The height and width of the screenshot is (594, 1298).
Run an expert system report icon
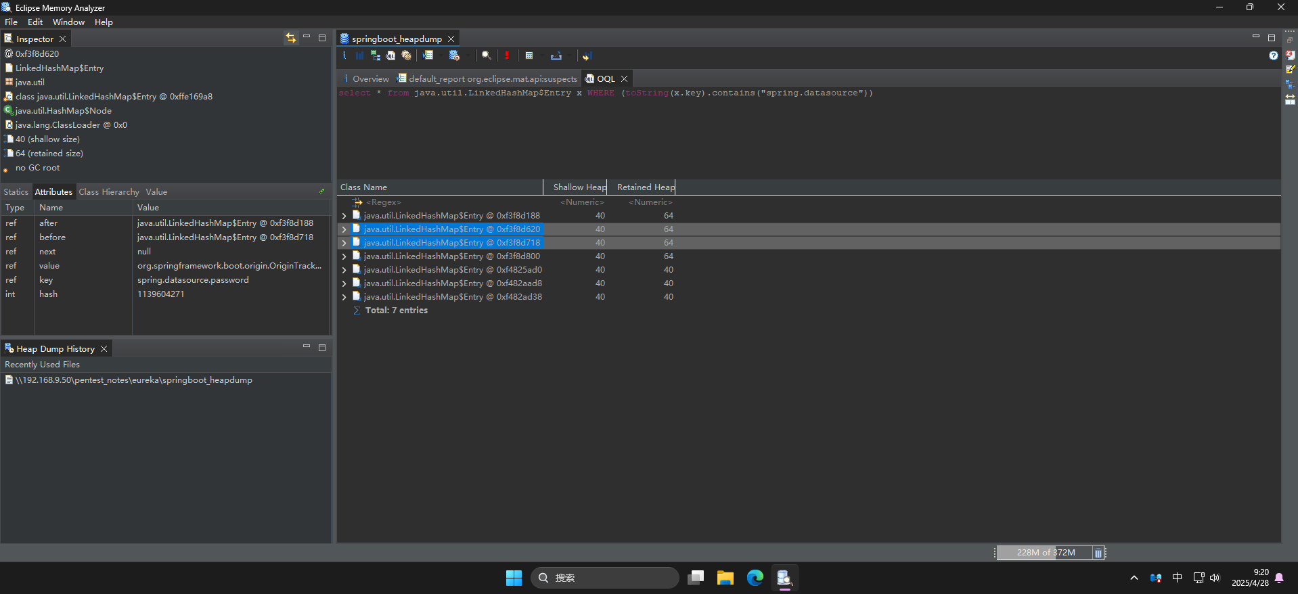coord(428,55)
